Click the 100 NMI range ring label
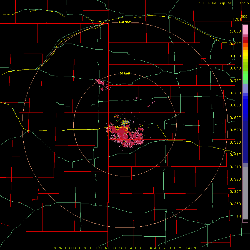The width and height of the screenshot is (250, 250). pyautogui.click(x=125, y=22)
